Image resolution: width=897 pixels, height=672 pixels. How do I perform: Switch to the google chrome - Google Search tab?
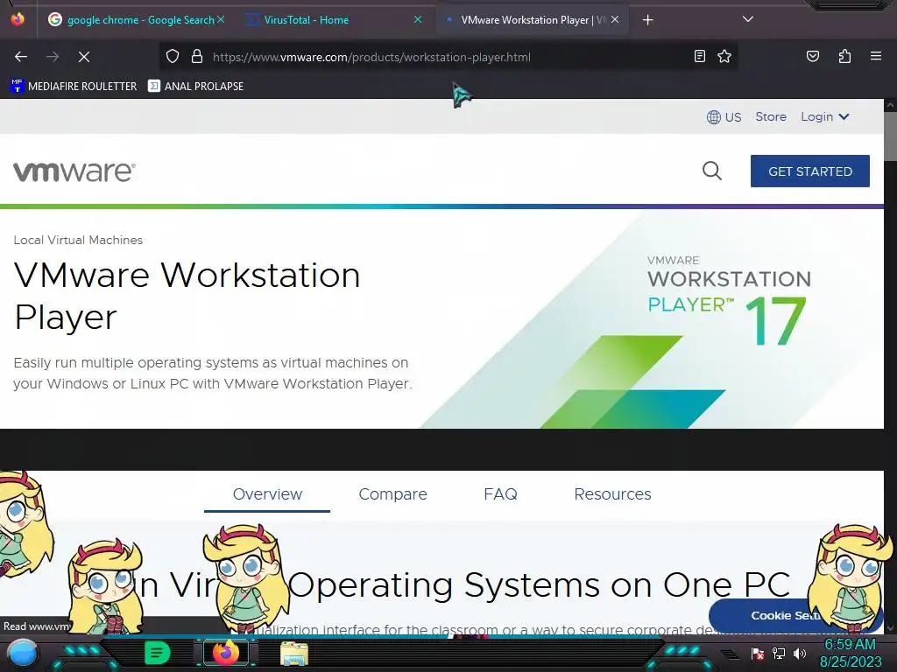tap(136, 20)
